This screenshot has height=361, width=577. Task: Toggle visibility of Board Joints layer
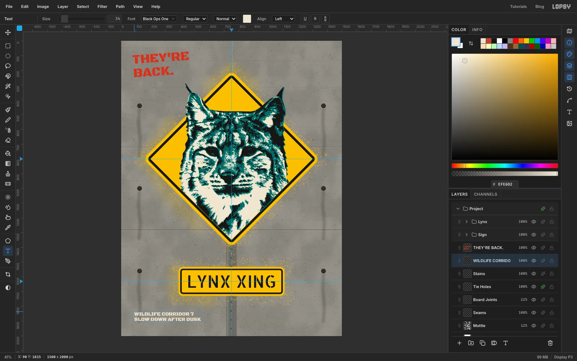click(x=534, y=300)
